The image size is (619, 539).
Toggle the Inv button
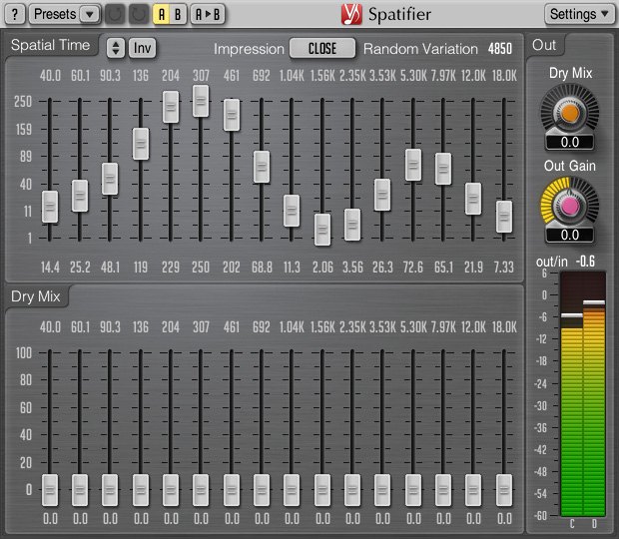click(x=143, y=47)
